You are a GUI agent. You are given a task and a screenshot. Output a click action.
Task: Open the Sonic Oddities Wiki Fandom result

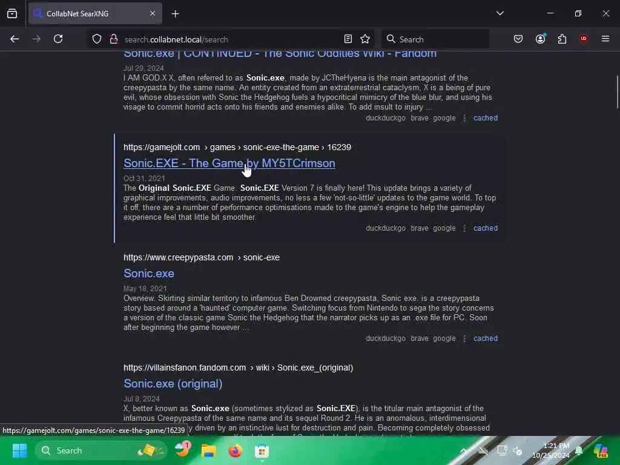click(x=280, y=54)
